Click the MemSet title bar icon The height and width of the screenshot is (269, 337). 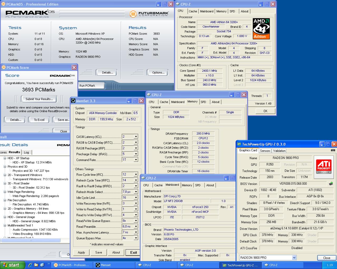73,101
